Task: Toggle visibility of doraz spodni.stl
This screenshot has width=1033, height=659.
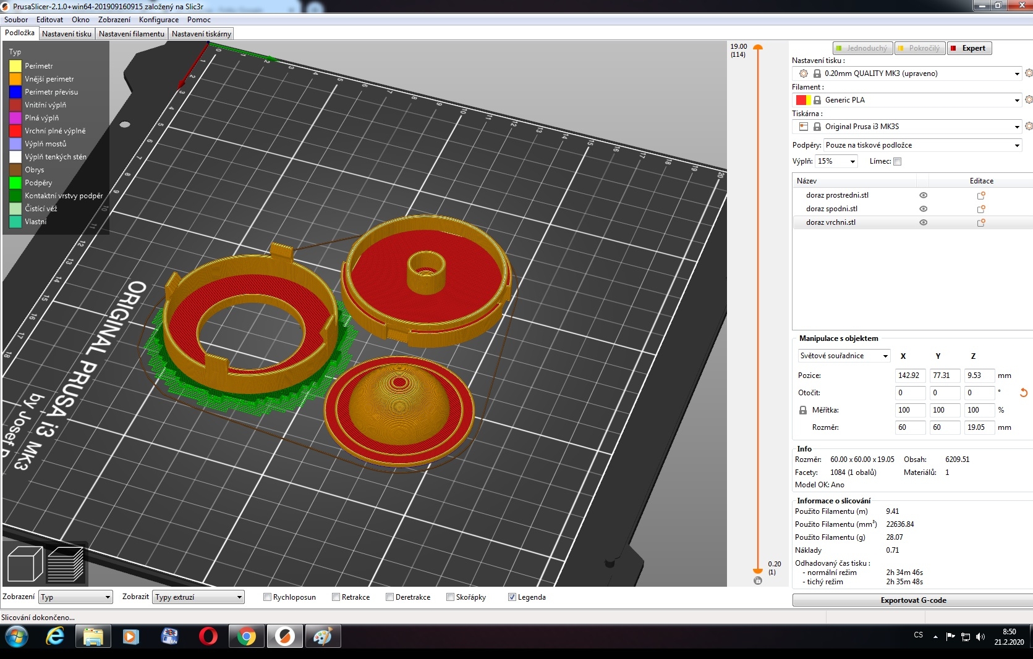Action: tap(923, 209)
